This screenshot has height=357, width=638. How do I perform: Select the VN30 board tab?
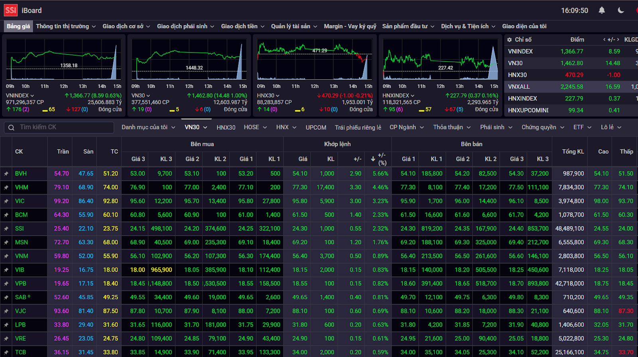tap(196, 127)
